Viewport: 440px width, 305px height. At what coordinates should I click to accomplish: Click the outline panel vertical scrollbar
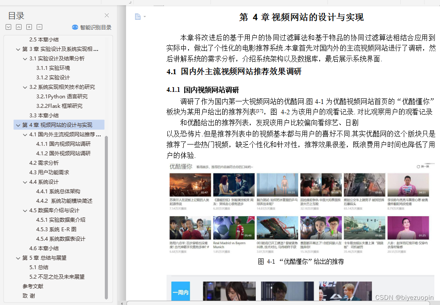107,217
